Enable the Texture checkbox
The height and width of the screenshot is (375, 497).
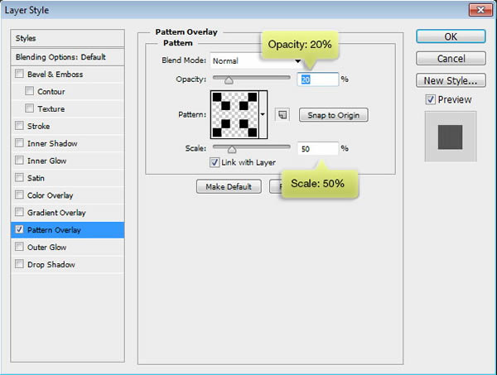click(x=30, y=108)
